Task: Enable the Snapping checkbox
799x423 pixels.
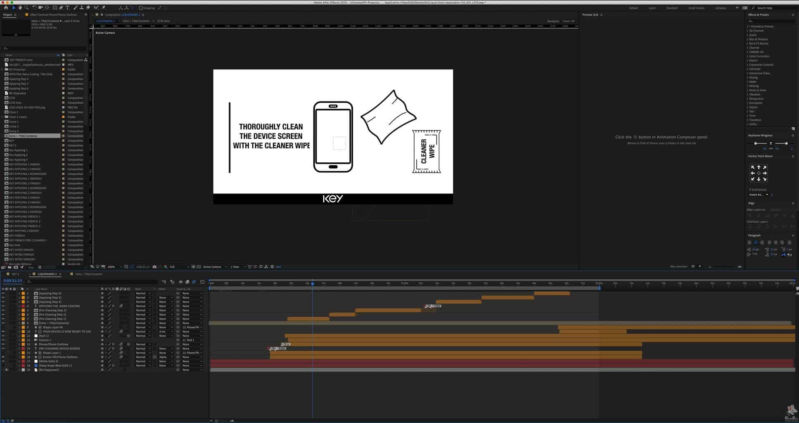Action: tap(141, 8)
